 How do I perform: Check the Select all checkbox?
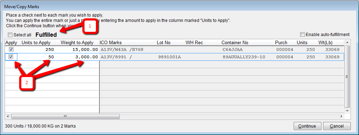click(x=10, y=35)
